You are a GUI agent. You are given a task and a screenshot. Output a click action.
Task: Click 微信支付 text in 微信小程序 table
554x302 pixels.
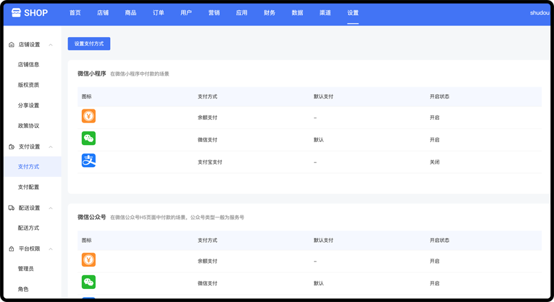point(207,140)
